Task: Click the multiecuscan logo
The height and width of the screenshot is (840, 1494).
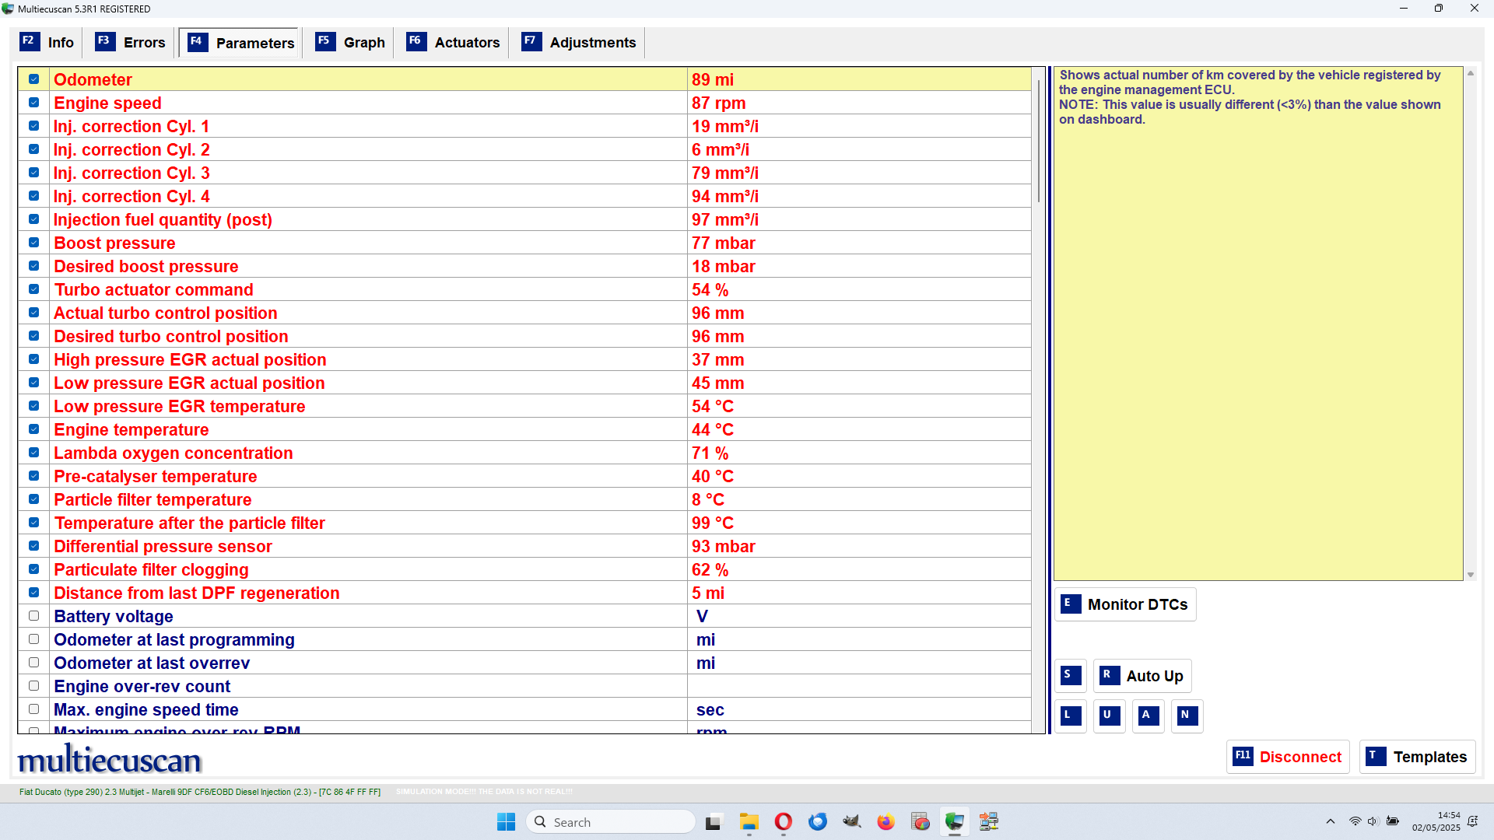Action: [x=109, y=759]
